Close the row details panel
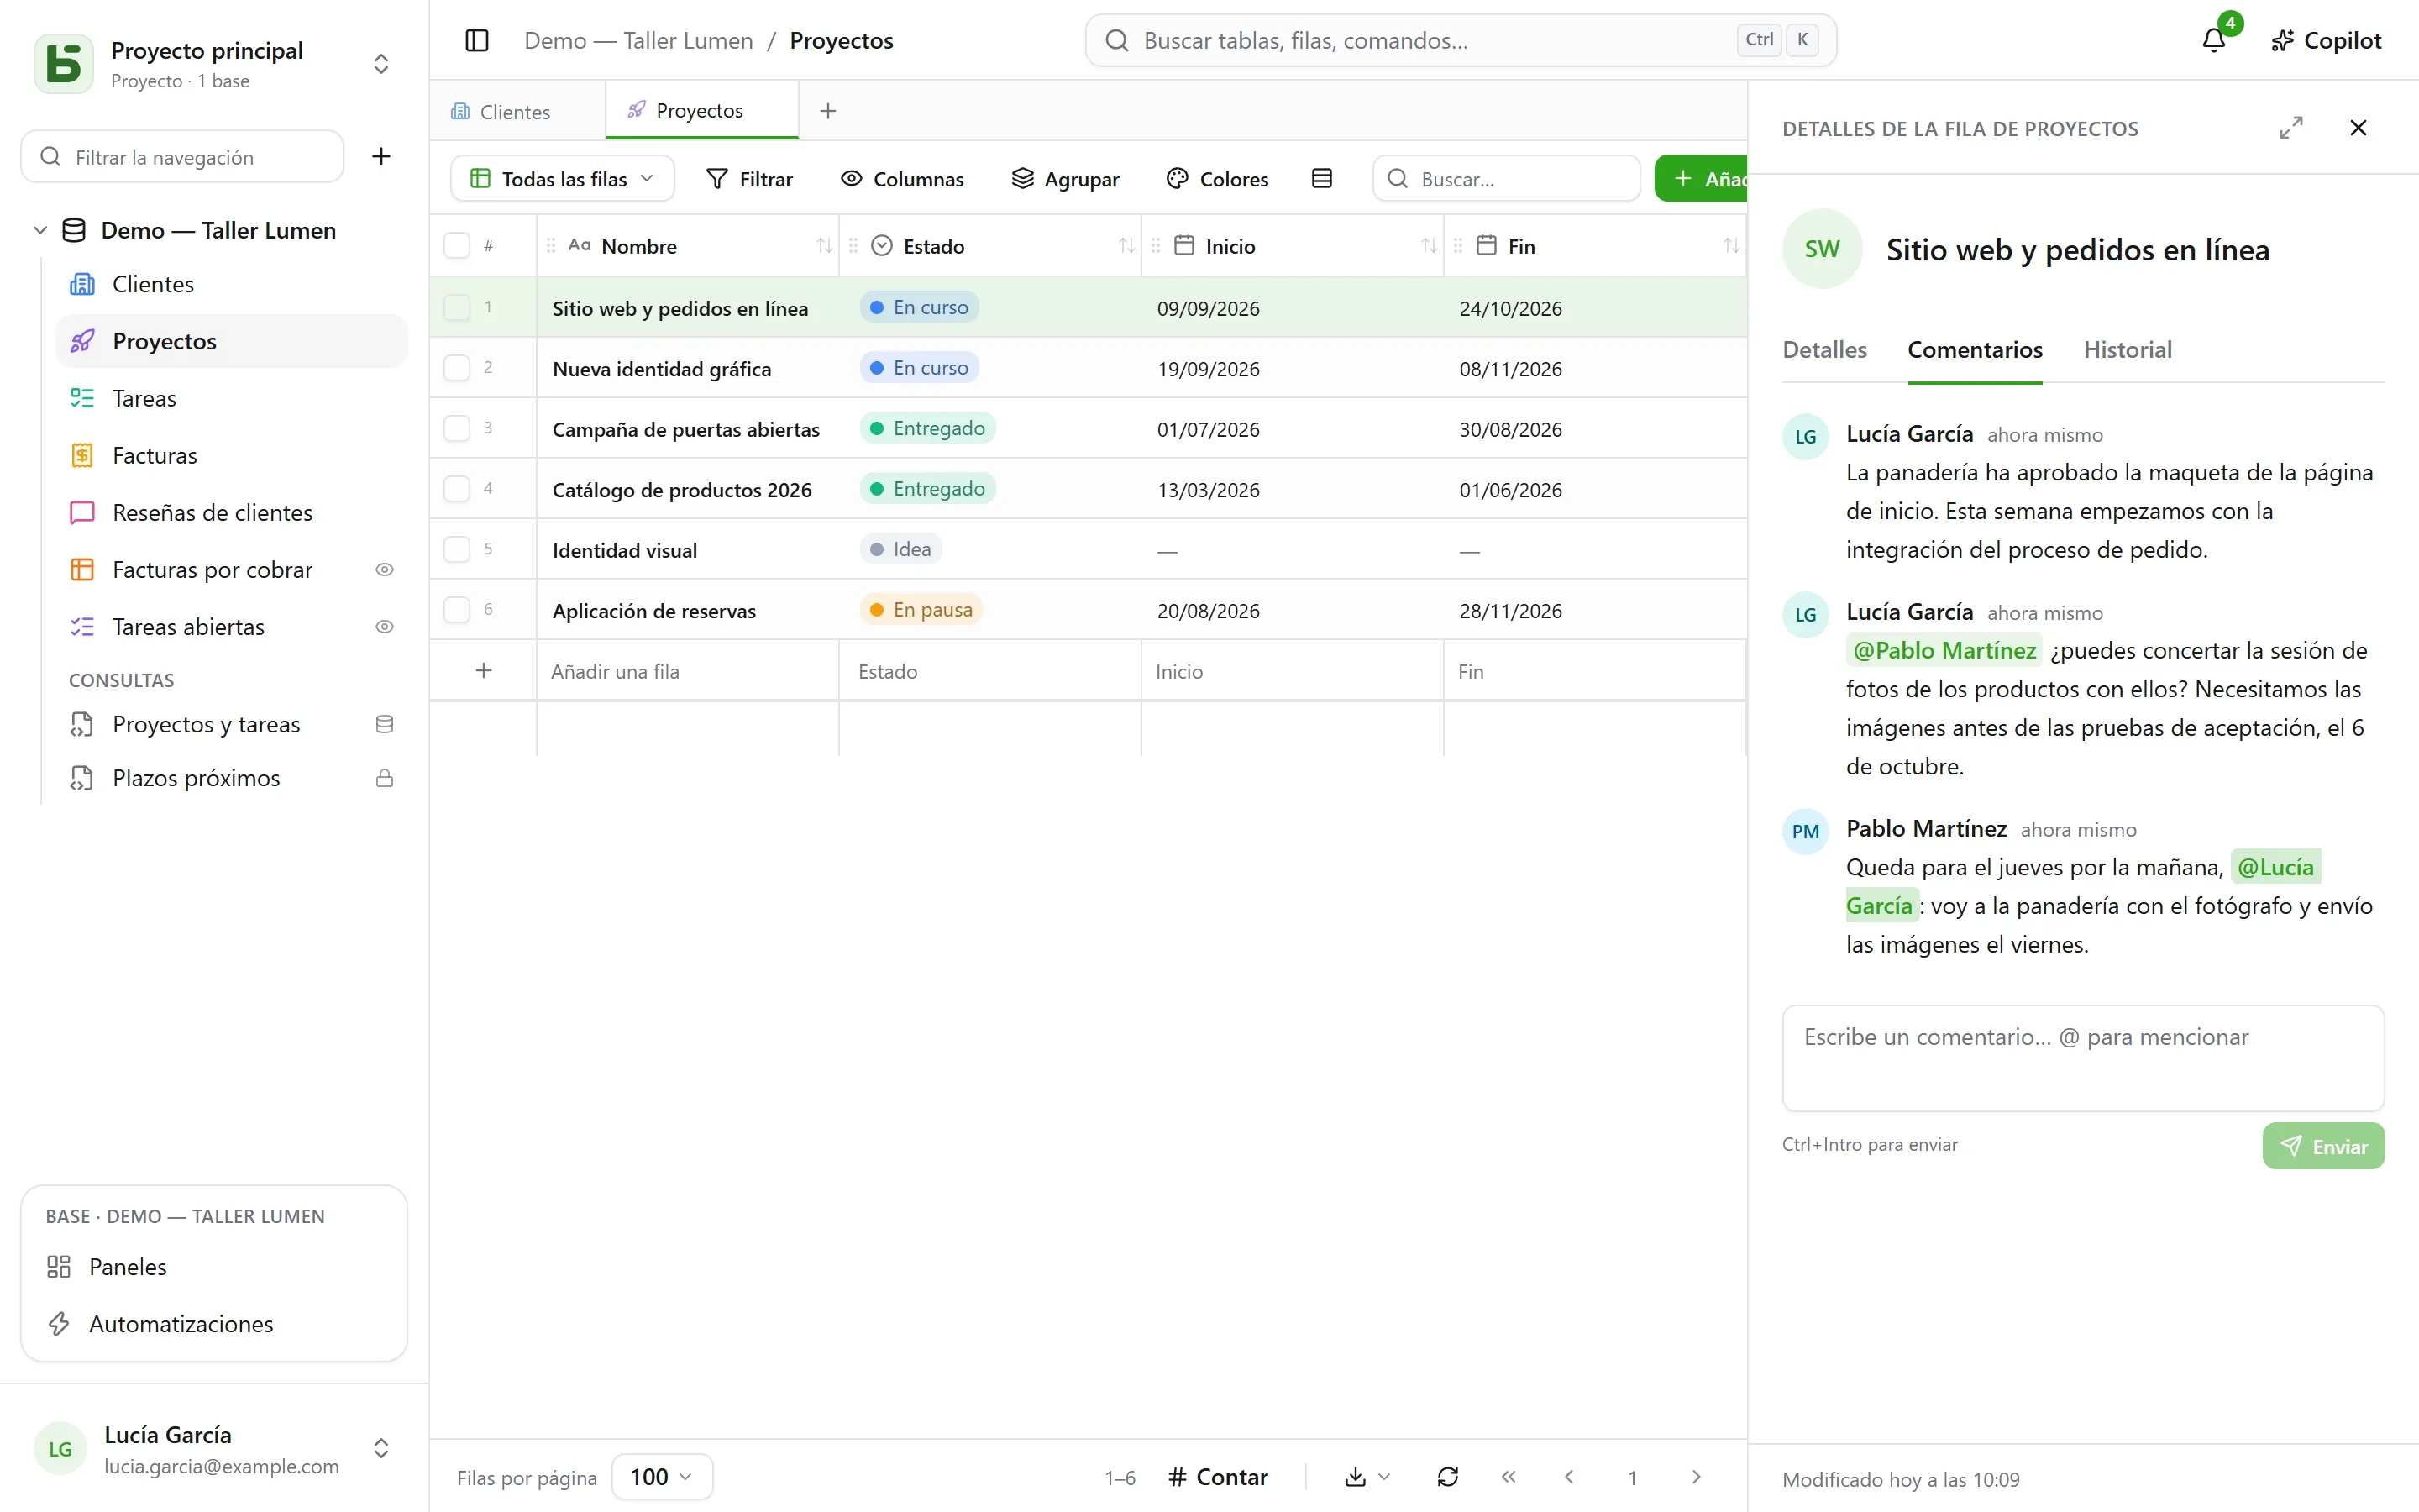The height and width of the screenshot is (1512, 2419). (2358, 128)
